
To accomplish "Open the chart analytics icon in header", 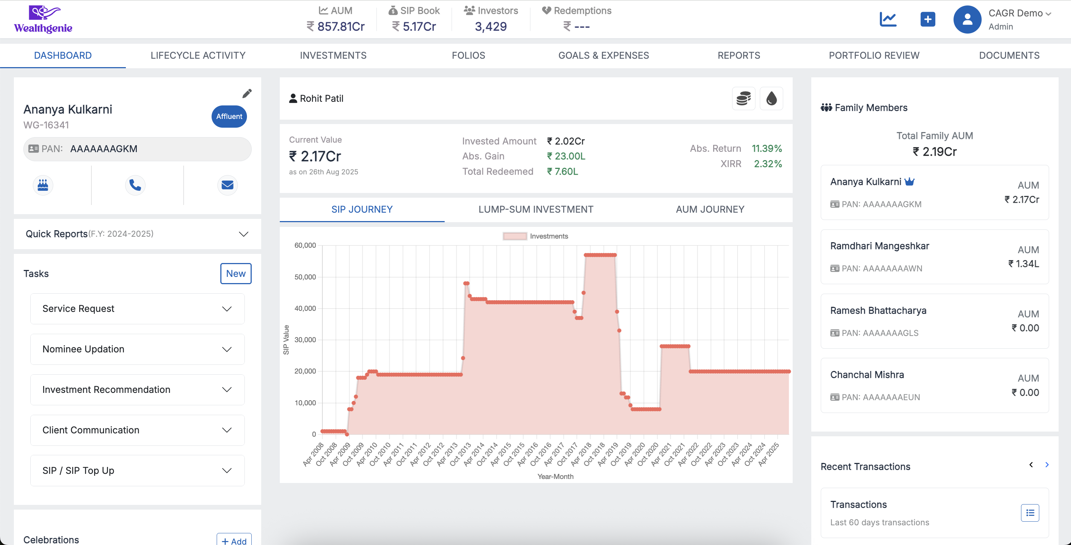I will tap(888, 19).
